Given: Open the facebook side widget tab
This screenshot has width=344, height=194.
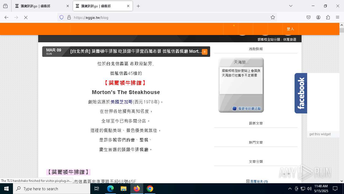Looking at the screenshot, I should [x=301, y=93].
